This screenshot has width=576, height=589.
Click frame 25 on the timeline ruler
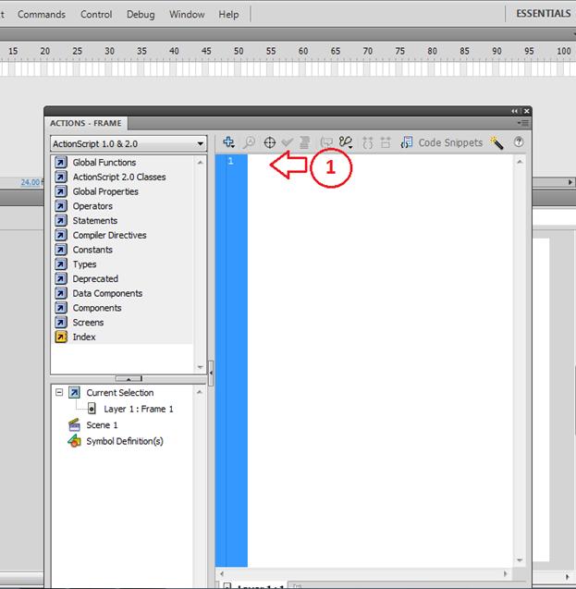pyautogui.click(x=77, y=51)
